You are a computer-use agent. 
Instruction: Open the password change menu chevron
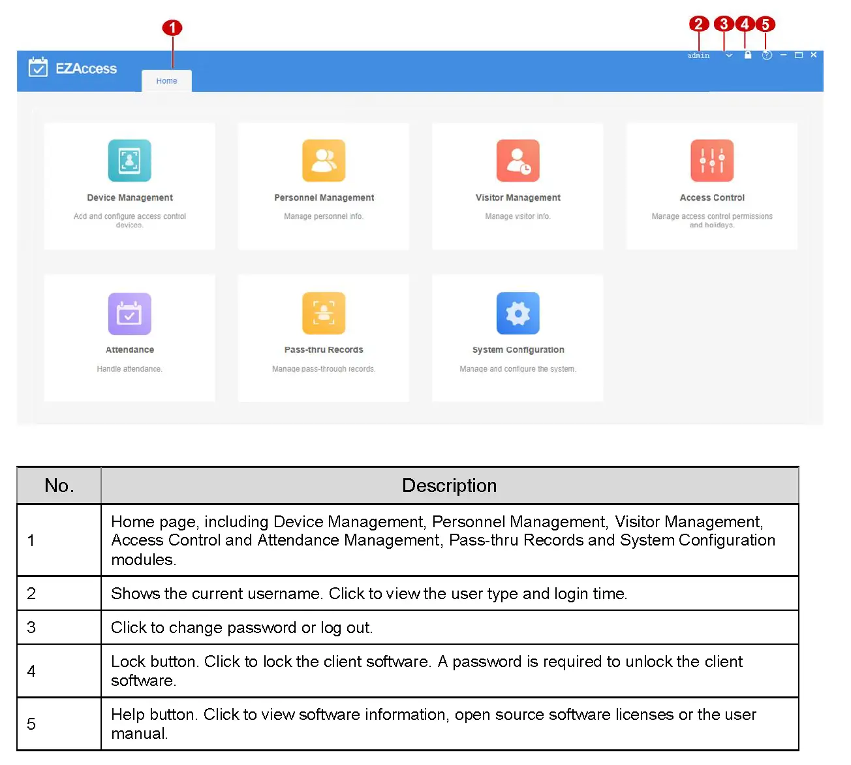tap(728, 55)
